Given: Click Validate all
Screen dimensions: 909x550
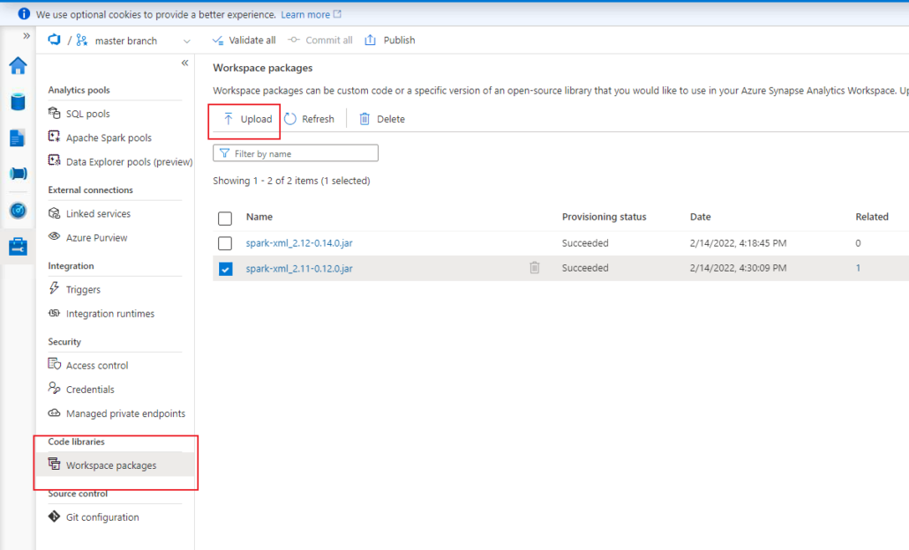Looking at the screenshot, I should point(244,40).
